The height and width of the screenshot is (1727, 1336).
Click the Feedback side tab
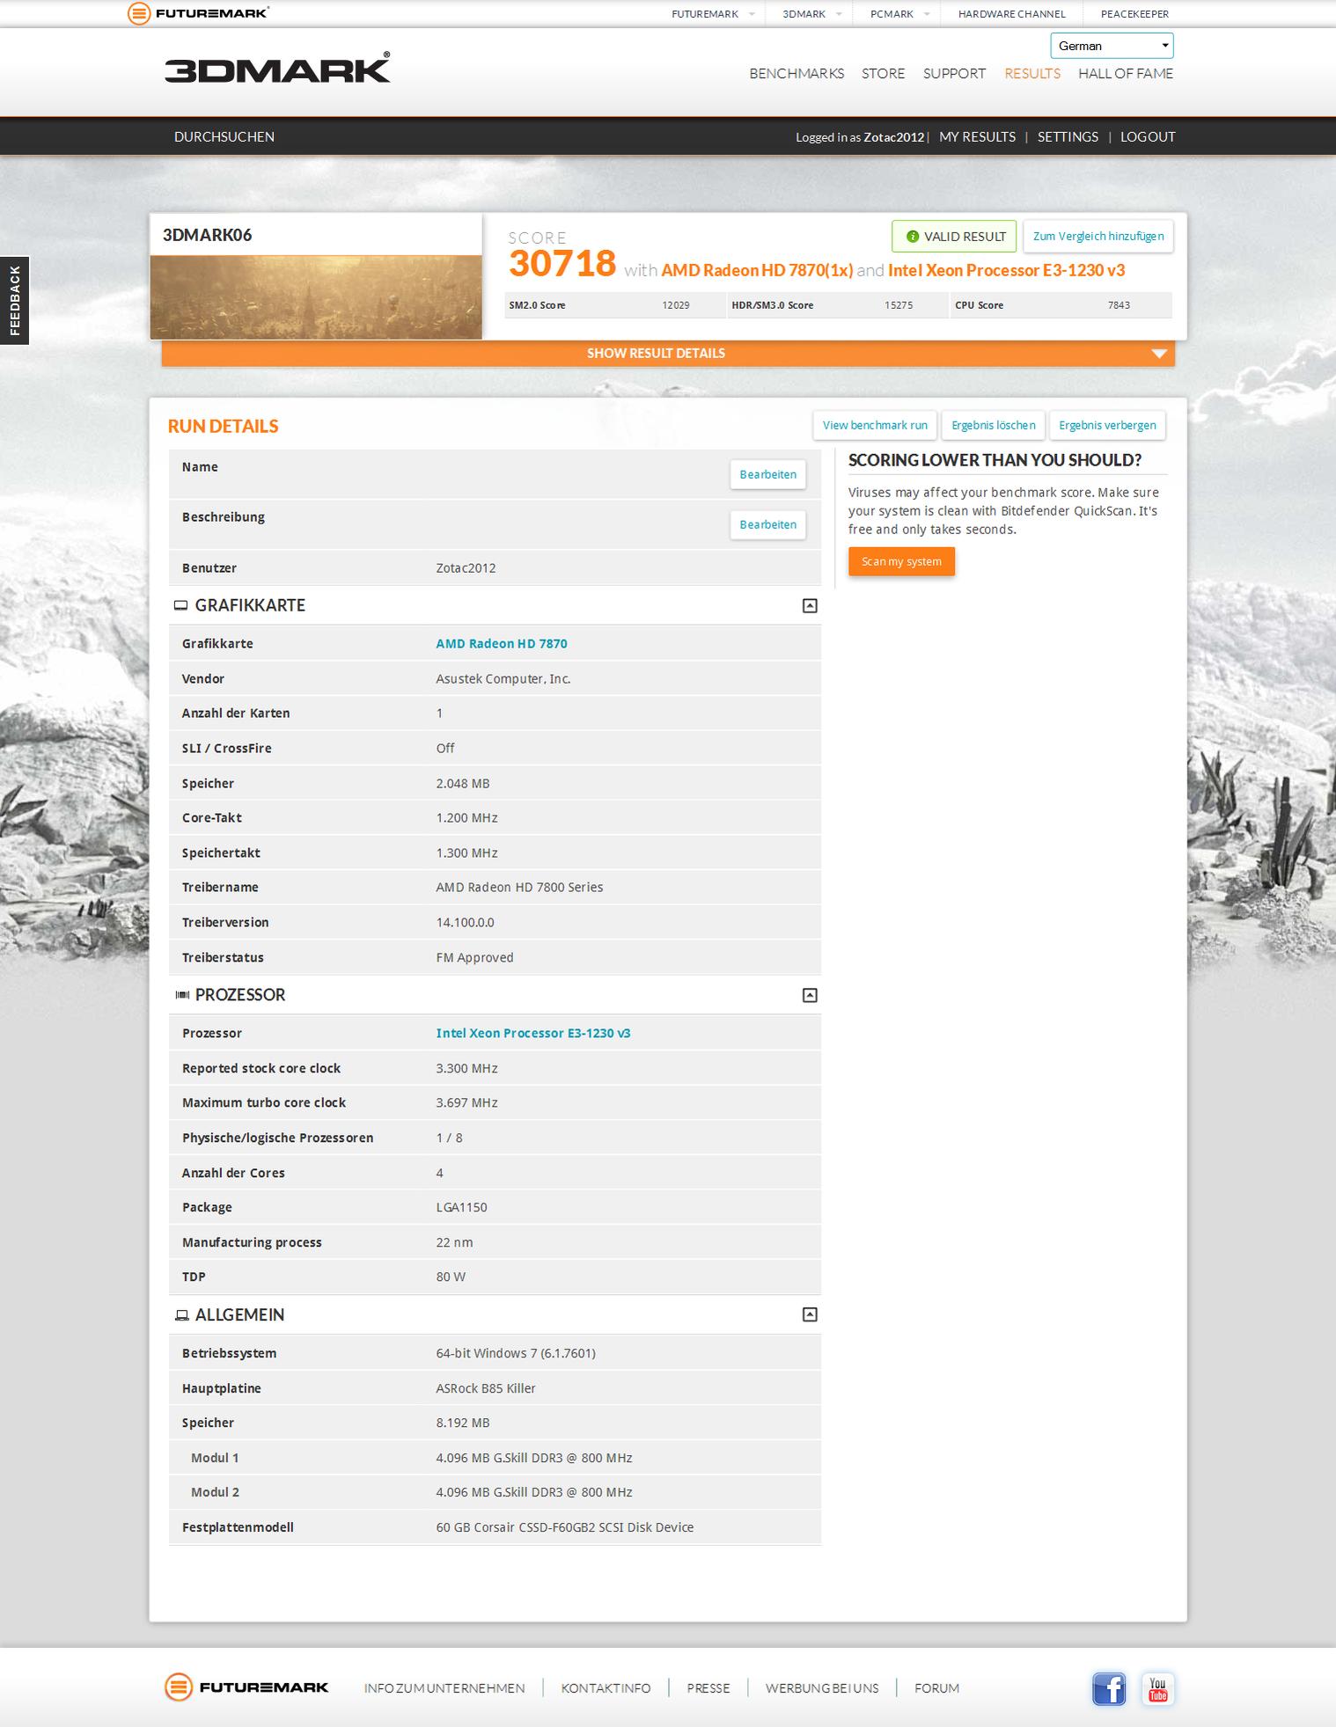point(14,300)
